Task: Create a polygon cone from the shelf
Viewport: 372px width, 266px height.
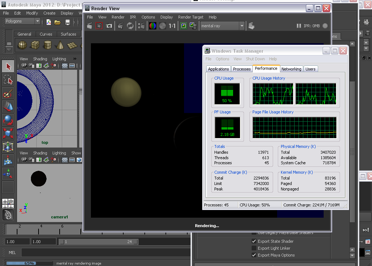Action: click(60, 45)
